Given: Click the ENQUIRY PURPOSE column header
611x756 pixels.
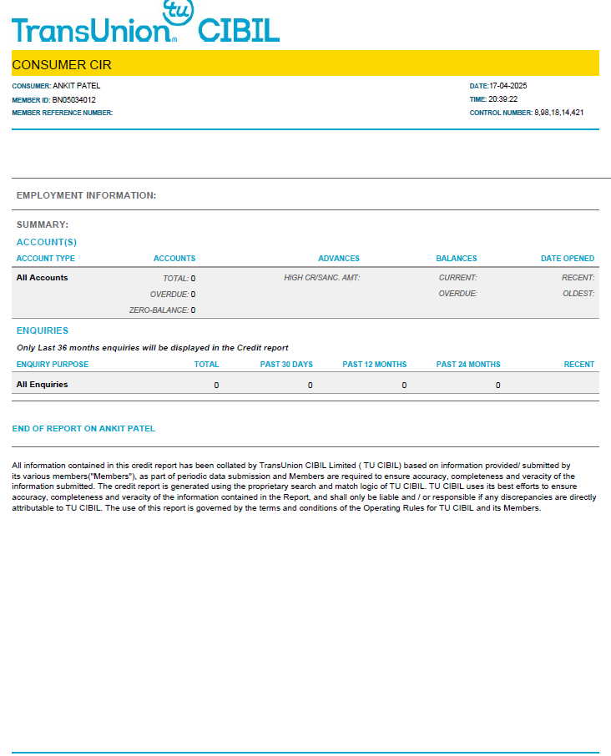Looking at the screenshot, I should [53, 365].
